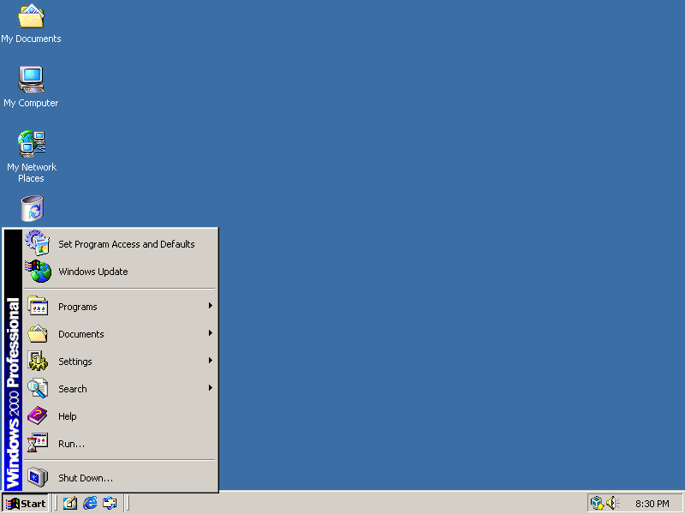This screenshot has width=685, height=514.
Task: Open My Documents from the desktop
Action: (x=31, y=21)
